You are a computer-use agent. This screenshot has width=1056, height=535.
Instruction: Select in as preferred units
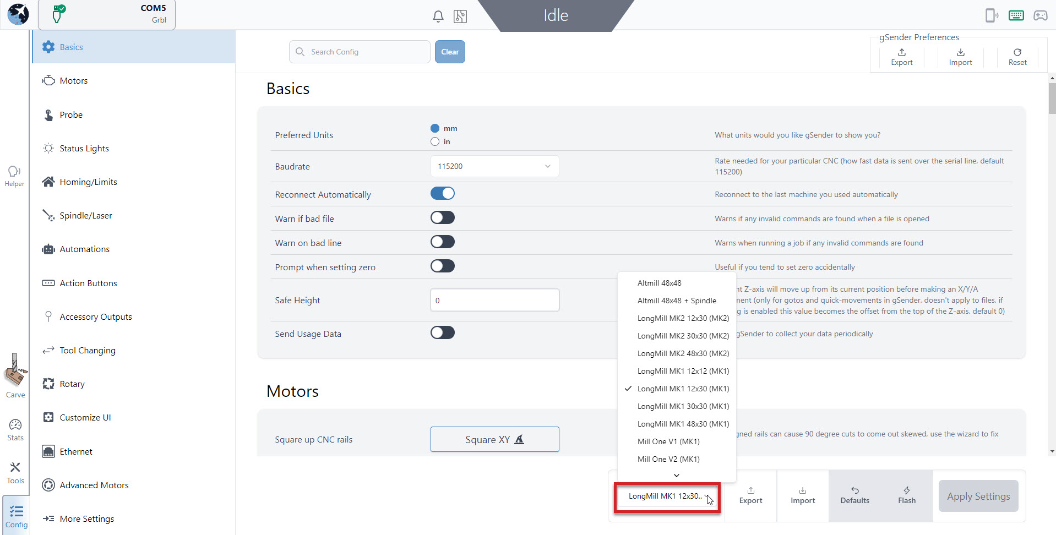[x=435, y=141]
